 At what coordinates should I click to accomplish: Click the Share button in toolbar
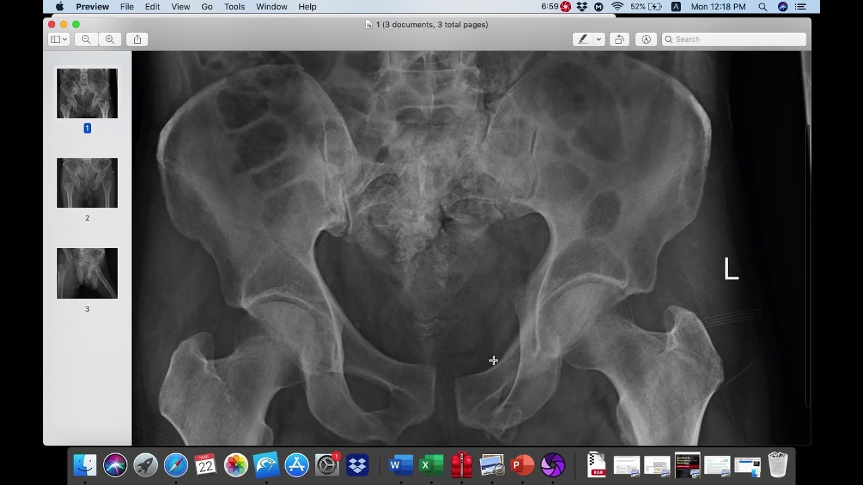click(138, 39)
